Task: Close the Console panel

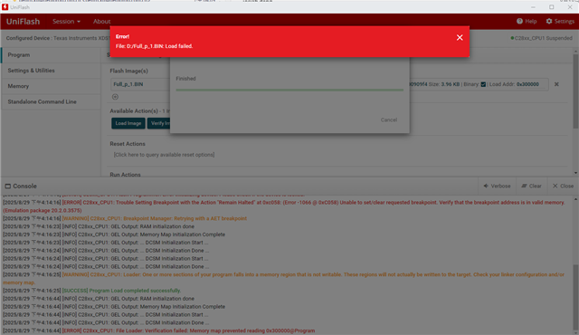Action: [x=563, y=187]
